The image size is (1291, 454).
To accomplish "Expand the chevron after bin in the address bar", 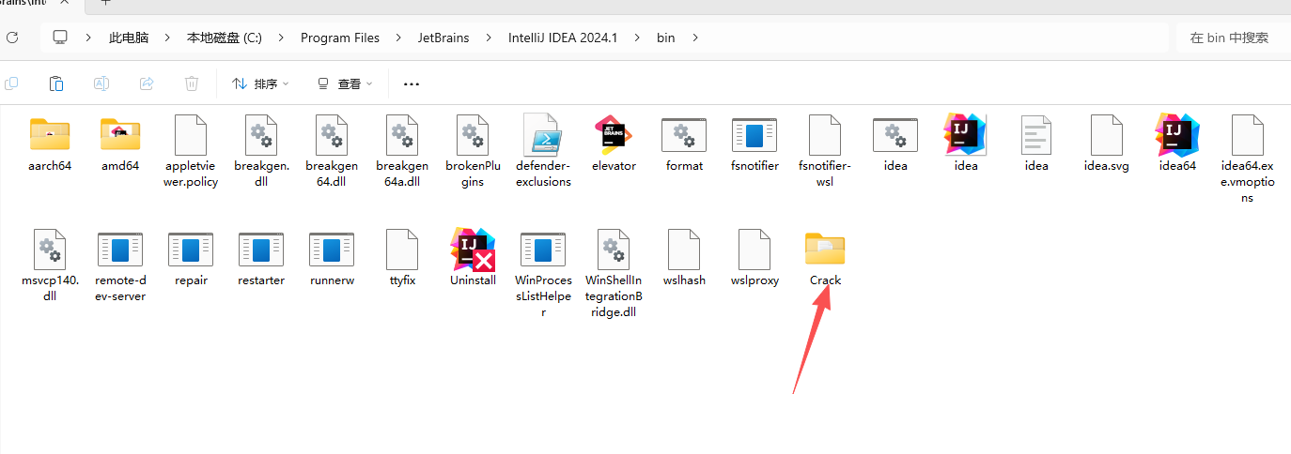I will point(695,38).
